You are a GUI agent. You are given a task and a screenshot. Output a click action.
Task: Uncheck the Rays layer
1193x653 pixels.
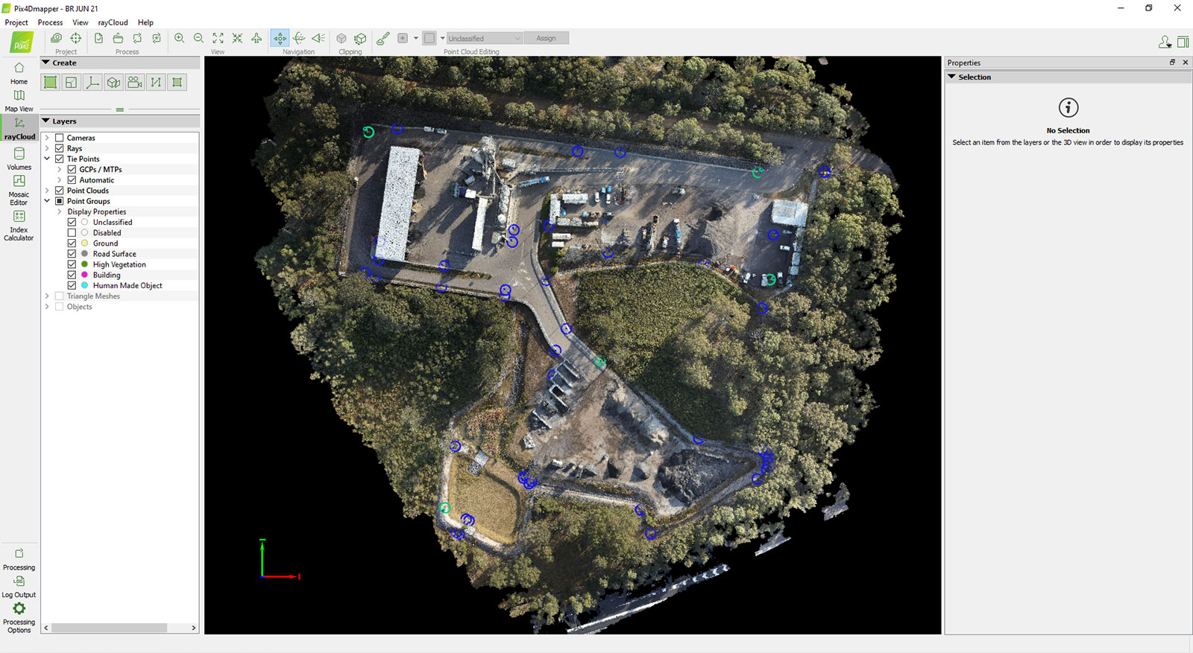coord(60,148)
